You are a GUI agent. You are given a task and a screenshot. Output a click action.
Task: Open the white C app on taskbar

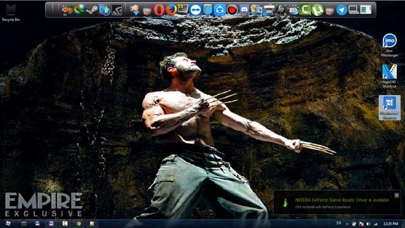[x=65, y=224]
